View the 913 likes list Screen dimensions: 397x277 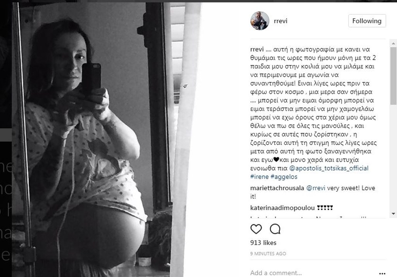pyautogui.click(x=263, y=243)
